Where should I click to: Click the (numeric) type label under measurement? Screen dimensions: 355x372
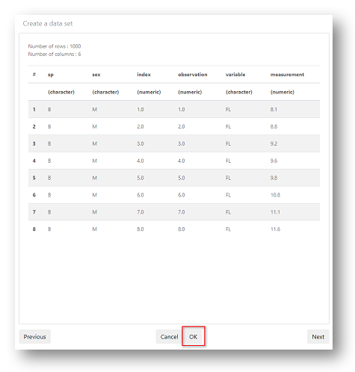[283, 92]
